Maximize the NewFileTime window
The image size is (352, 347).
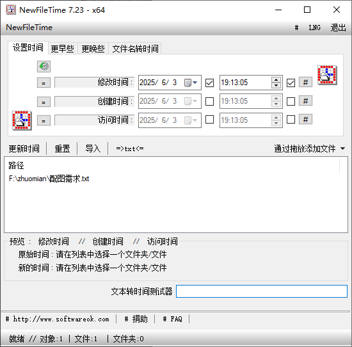(x=307, y=10)
